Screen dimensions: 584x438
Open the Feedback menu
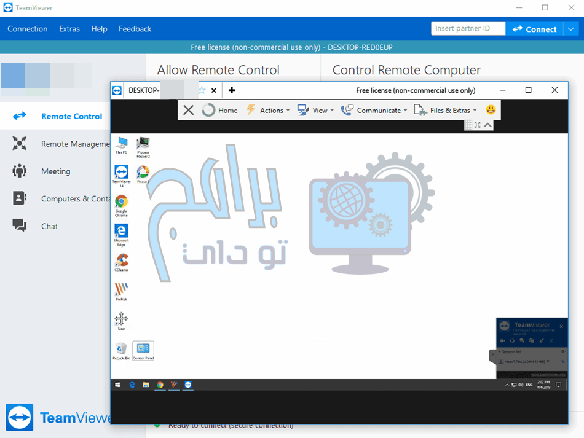[135, 29]
